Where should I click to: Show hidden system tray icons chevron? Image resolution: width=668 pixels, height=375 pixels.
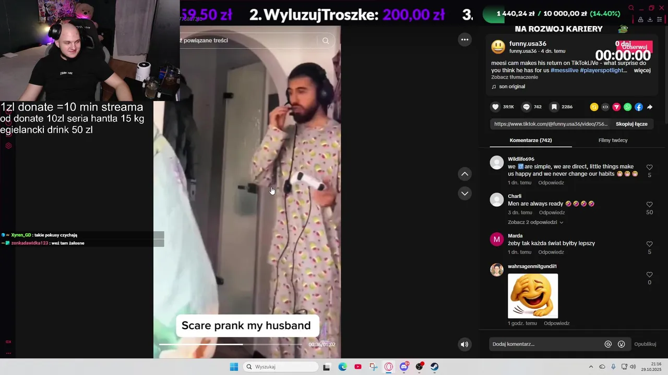click(591, 367)
